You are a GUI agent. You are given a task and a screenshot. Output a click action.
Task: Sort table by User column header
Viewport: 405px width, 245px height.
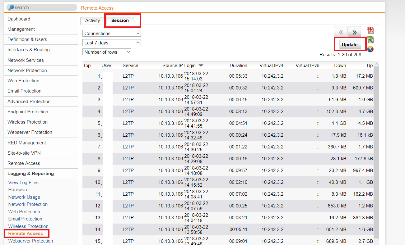106,66
